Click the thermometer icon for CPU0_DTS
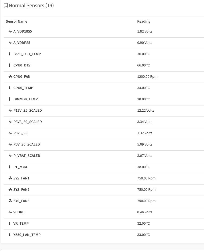This screenshot has width=204, height=251. point(10,65)
